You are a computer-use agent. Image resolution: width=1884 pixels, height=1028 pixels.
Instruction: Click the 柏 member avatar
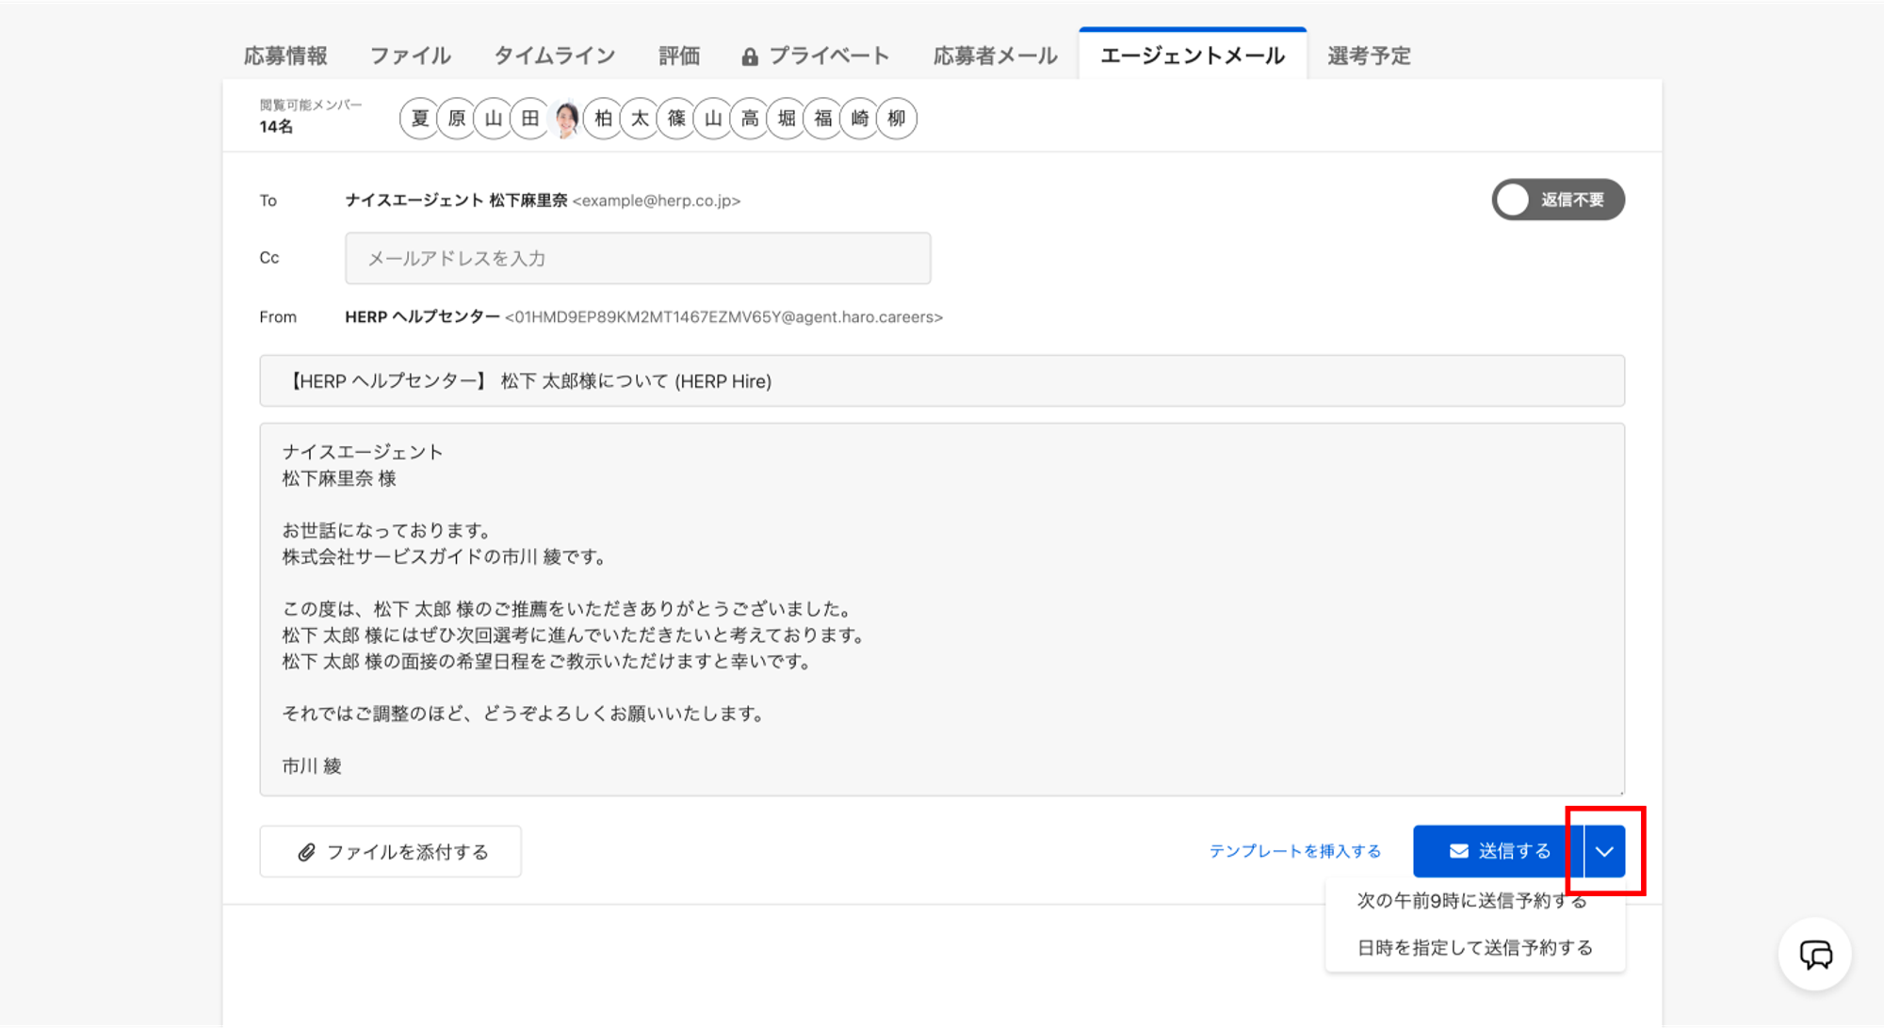tap(604, 119)
